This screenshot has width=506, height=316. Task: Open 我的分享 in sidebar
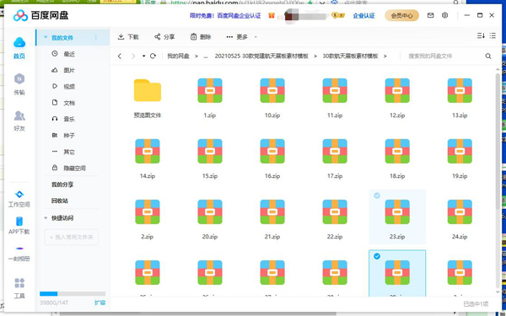[62, 185]
